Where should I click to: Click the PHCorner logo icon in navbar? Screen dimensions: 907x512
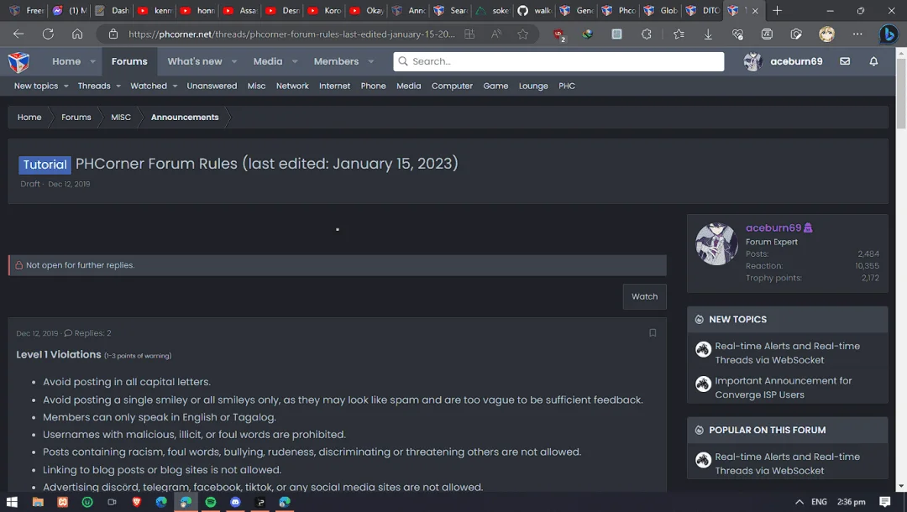click(x=18, y=61)
